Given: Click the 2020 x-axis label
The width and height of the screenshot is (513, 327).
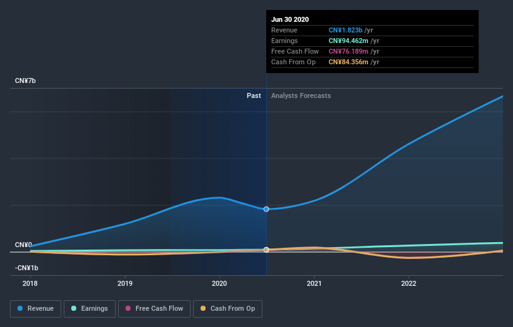Looking at the screenshot, I should tap(219, 283).
